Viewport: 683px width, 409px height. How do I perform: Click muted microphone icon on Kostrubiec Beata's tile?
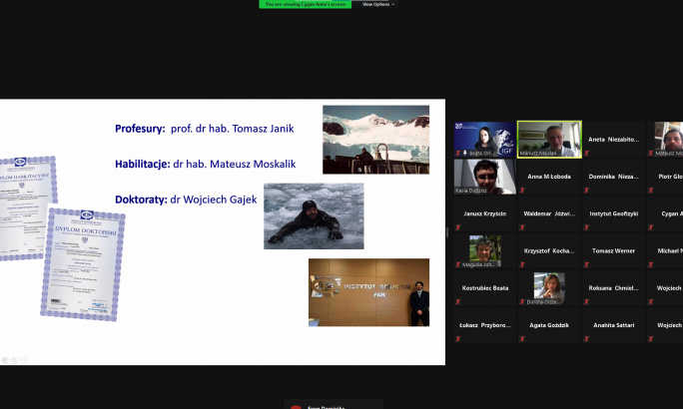458,301
